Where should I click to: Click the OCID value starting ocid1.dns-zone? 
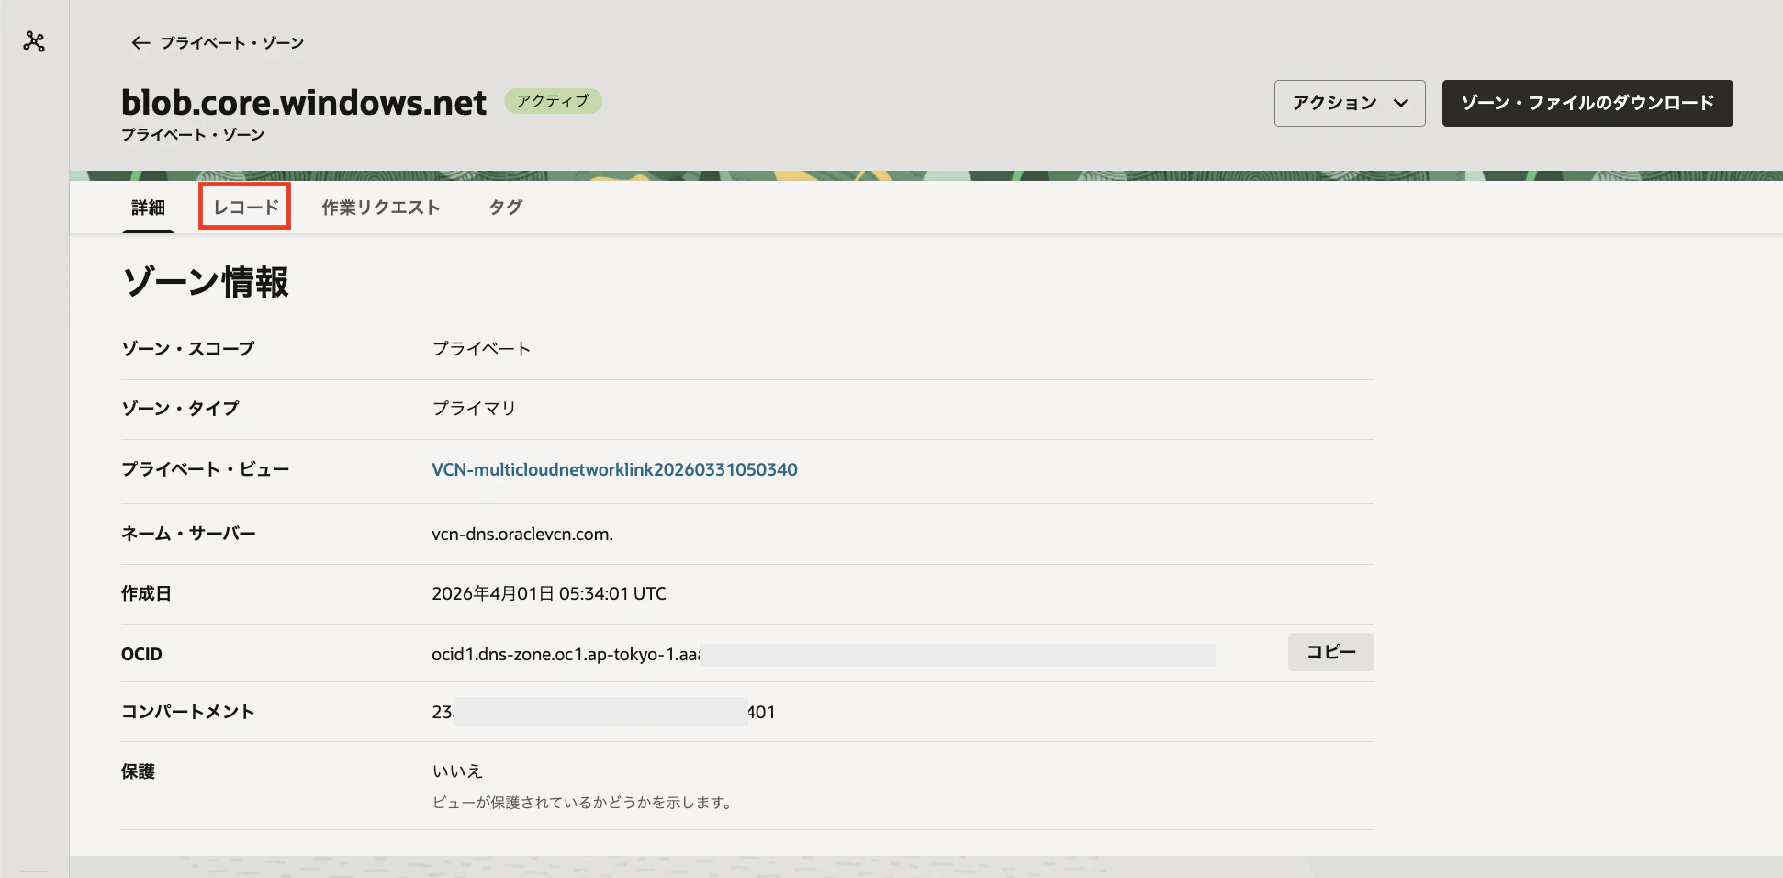[566, 654]
